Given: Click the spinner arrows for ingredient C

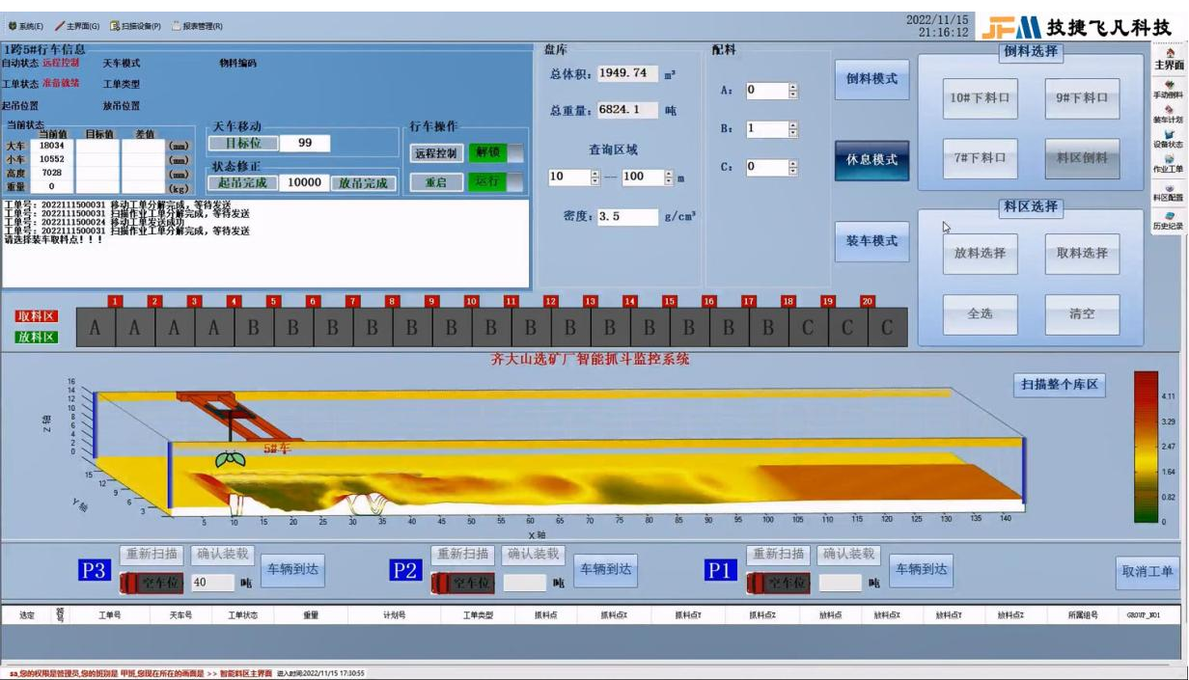Looking at the screenshot, I should 793,167.
